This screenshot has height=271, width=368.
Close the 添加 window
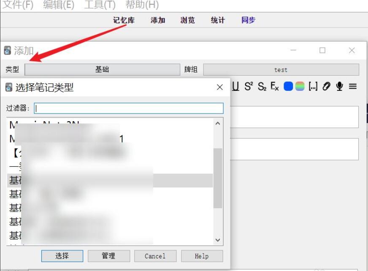pyautogui.click(x=352, y=50)
